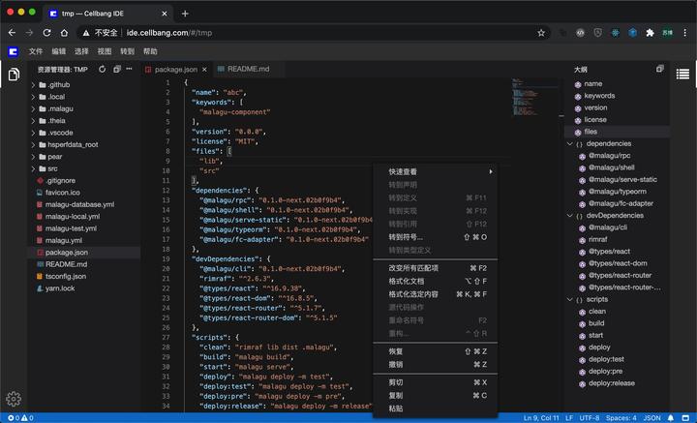Open 快速查看 submenu in context menu
The image size is (697, 423).
(436, 172)
